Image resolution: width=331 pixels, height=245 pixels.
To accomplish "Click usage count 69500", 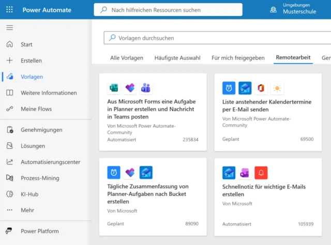I will (307, 139).
